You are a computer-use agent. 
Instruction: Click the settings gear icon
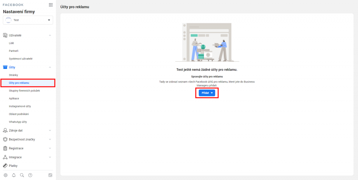tap(5, 175)
